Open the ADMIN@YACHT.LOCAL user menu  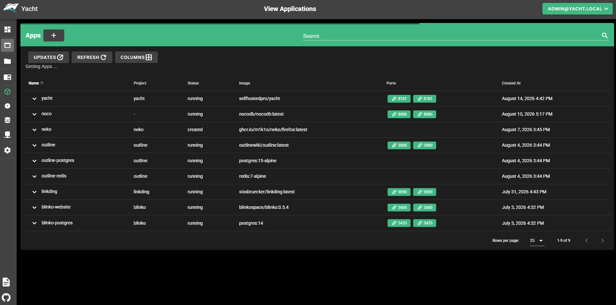tap(577, 9)
